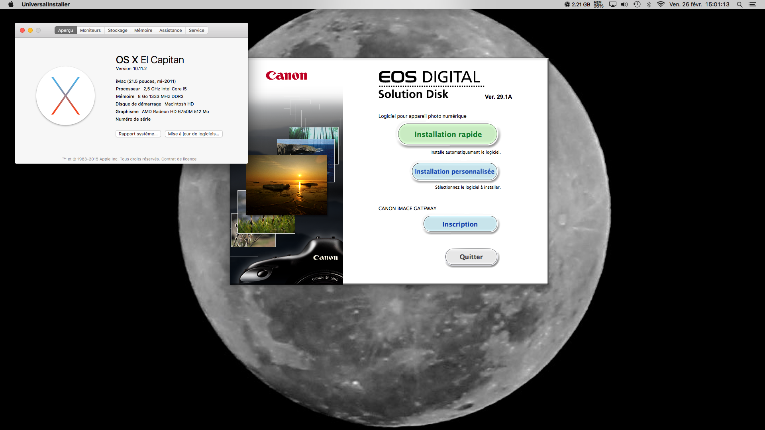
Task: Open the Apple menu
Action: pyautogui.click(x=11, y=4)
